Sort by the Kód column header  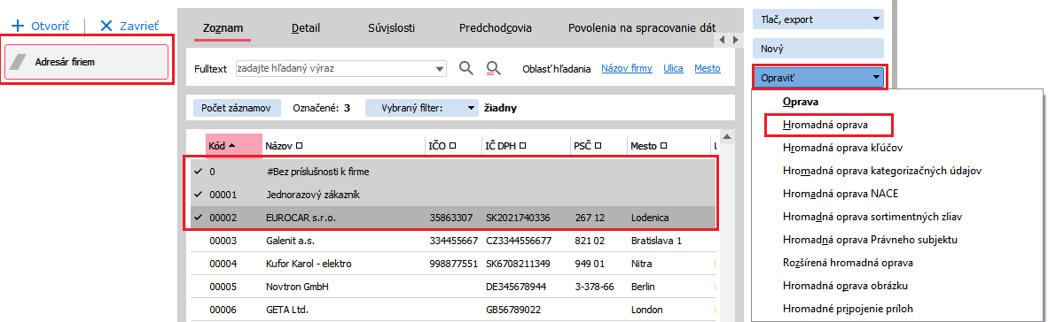(233, 145)
